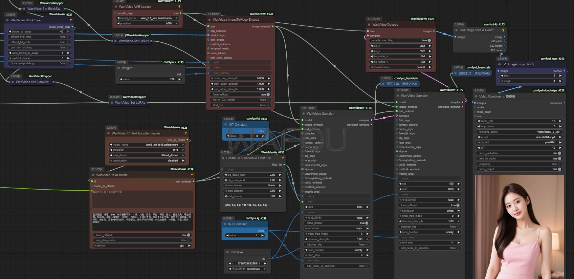The height and width of the screenshot is (279, 574).
Task: Collapse the Image From Batch node
Action: [x=500, y=64]
